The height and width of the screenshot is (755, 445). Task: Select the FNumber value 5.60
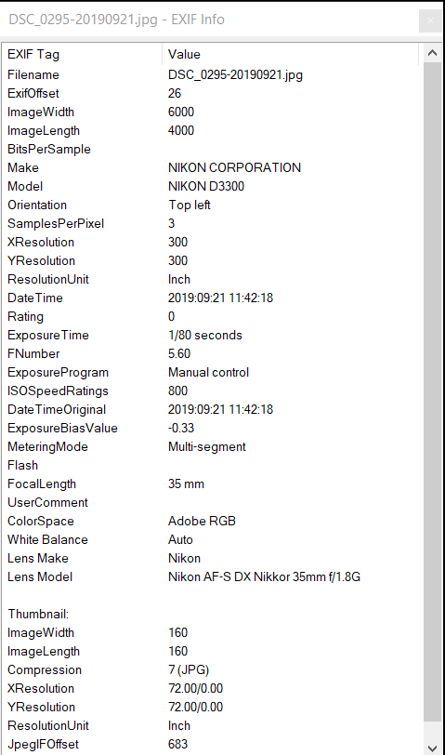[x=179, y=354]
